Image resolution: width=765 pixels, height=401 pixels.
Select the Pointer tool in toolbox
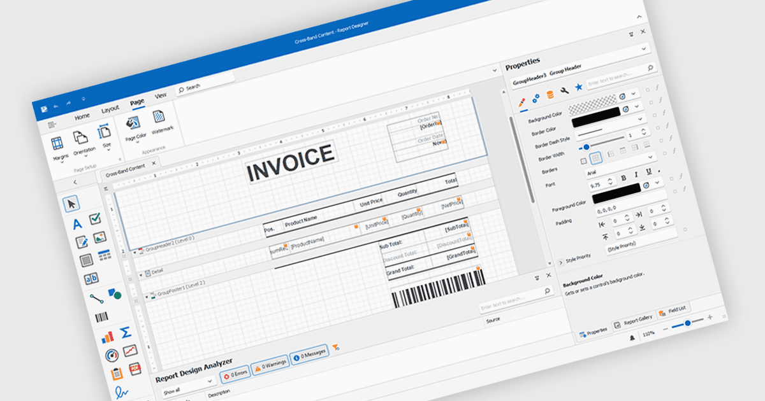(72, 203)
